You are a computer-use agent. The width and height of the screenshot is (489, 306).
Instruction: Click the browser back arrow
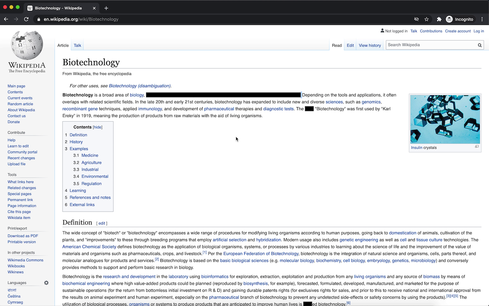(x=6, y=19)
